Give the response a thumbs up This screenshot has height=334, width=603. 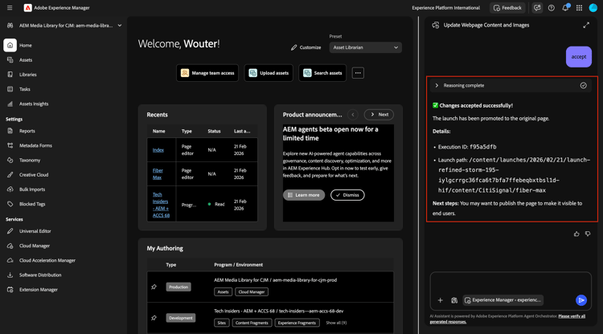point(576,234)
